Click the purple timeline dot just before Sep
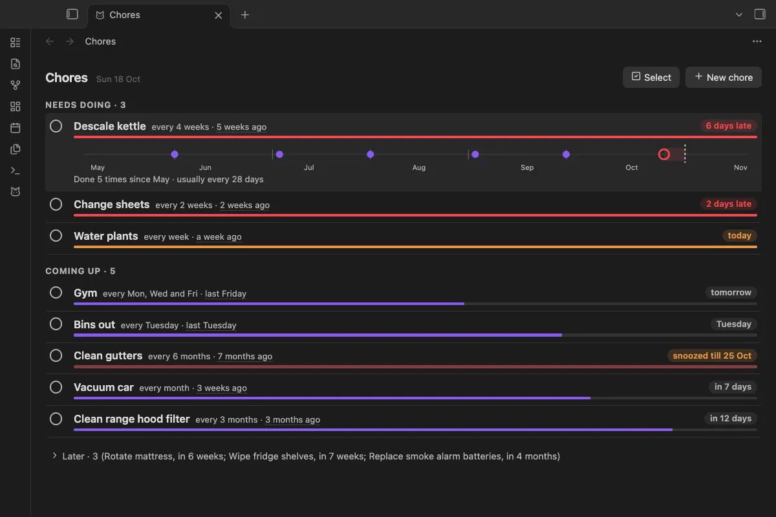Viewport: 776px width, 517px height. [475, 154]
